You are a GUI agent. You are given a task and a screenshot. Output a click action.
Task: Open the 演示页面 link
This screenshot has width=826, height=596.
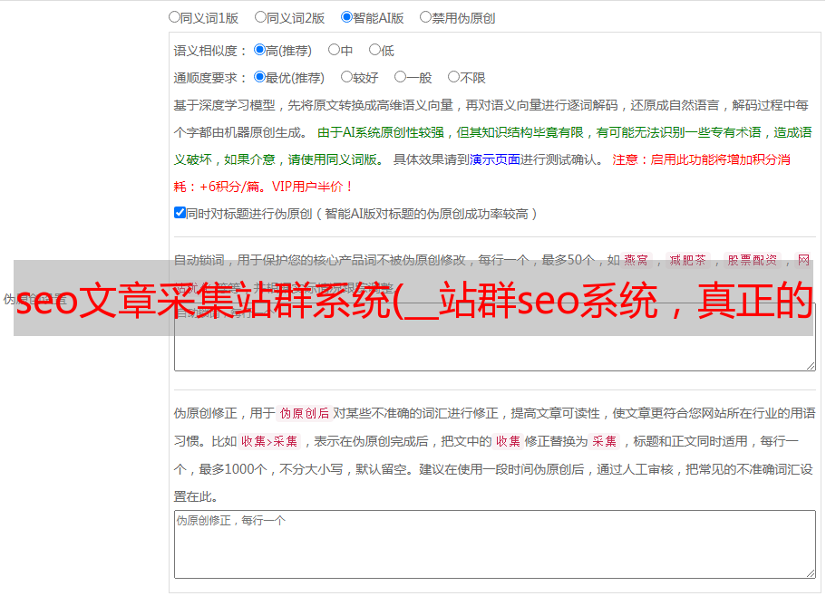[495, 159]
